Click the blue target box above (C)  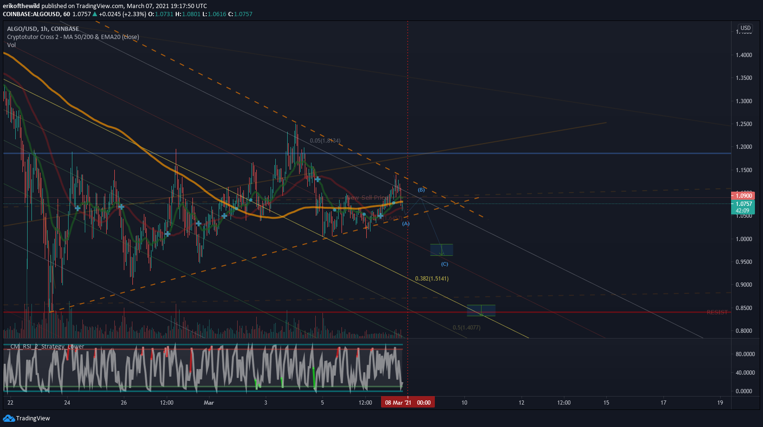tap(442, 250)
